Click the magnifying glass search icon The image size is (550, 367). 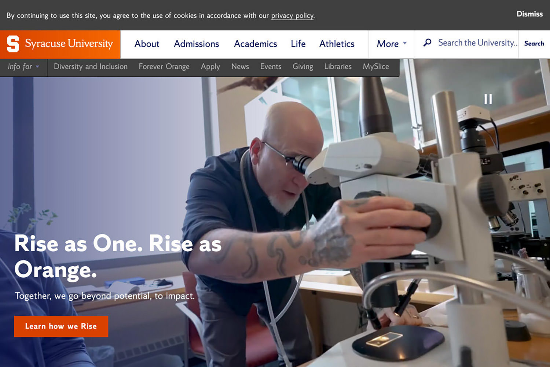coord(427,43)
